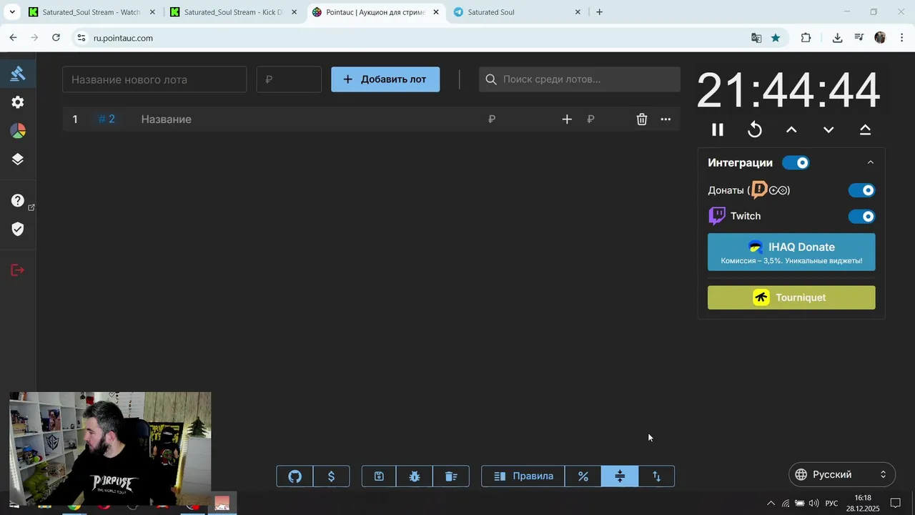Click the sort arrows button
The width and height of the screenshot is (915, 515).
click(x=656, y=476)
